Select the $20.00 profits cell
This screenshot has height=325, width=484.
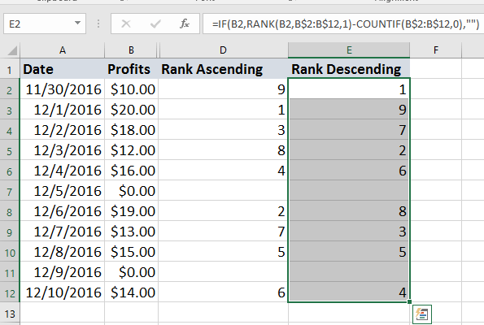132,110
